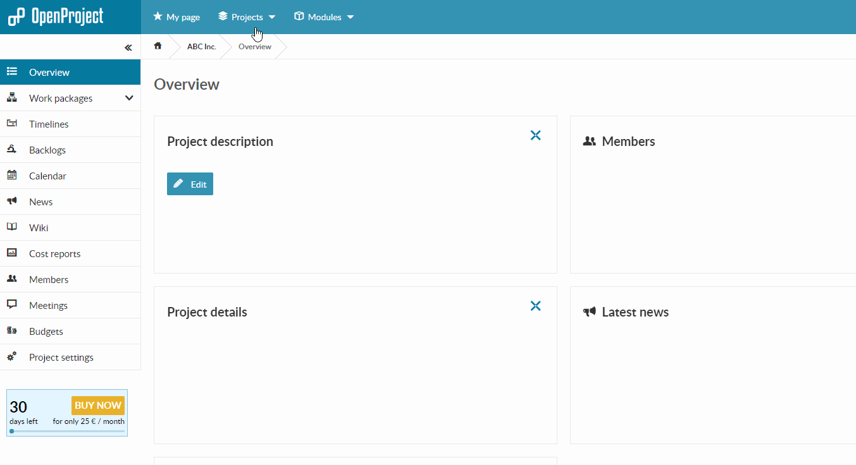Open Cost reports in sidebar

pyautogui.click(x=54, y=254)
